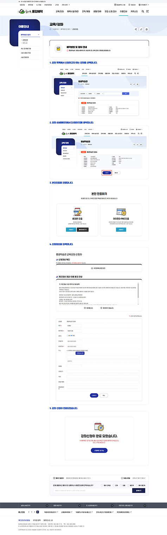This screenshot has height=535, width=167.
Task: Open the 생활/대여 main navigation menu
Action: (x=97, y=11)
